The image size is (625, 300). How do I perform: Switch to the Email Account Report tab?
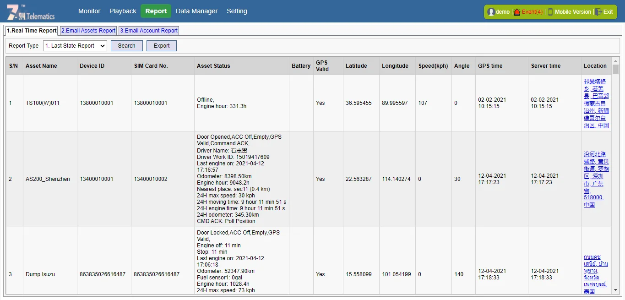point(149,31)
